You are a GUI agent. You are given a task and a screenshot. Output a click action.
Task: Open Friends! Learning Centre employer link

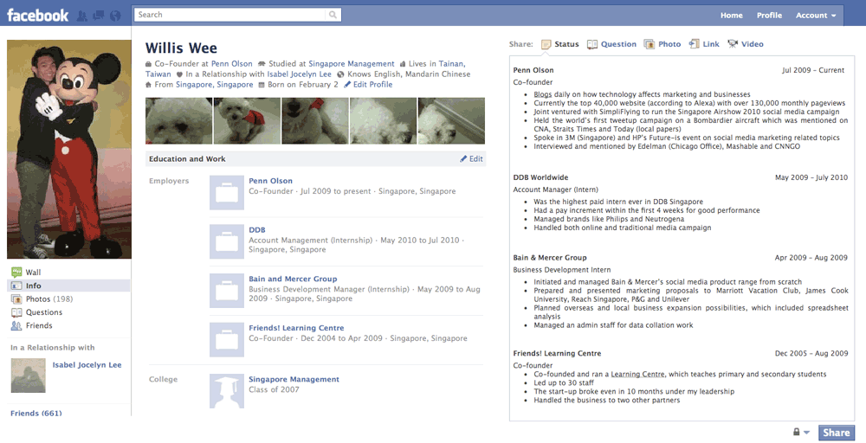click(x=296, y=328)
